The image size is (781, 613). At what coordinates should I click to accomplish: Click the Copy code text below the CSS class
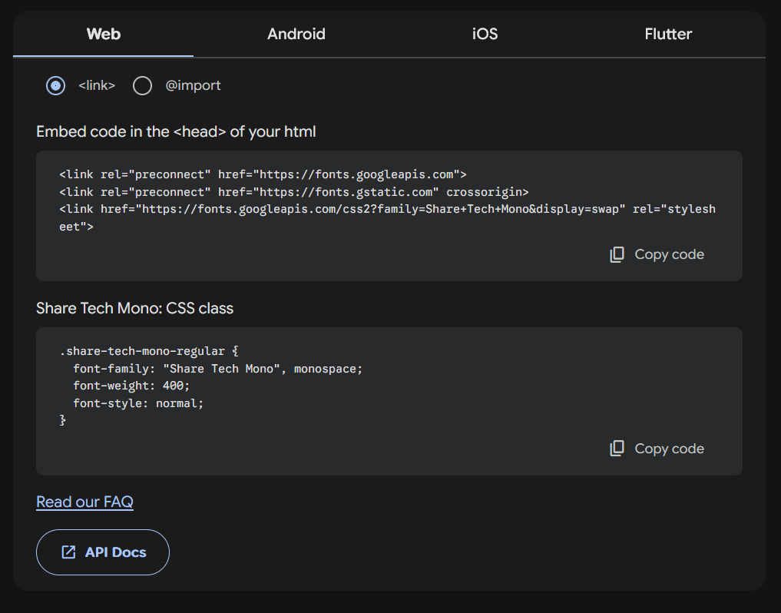669,449
